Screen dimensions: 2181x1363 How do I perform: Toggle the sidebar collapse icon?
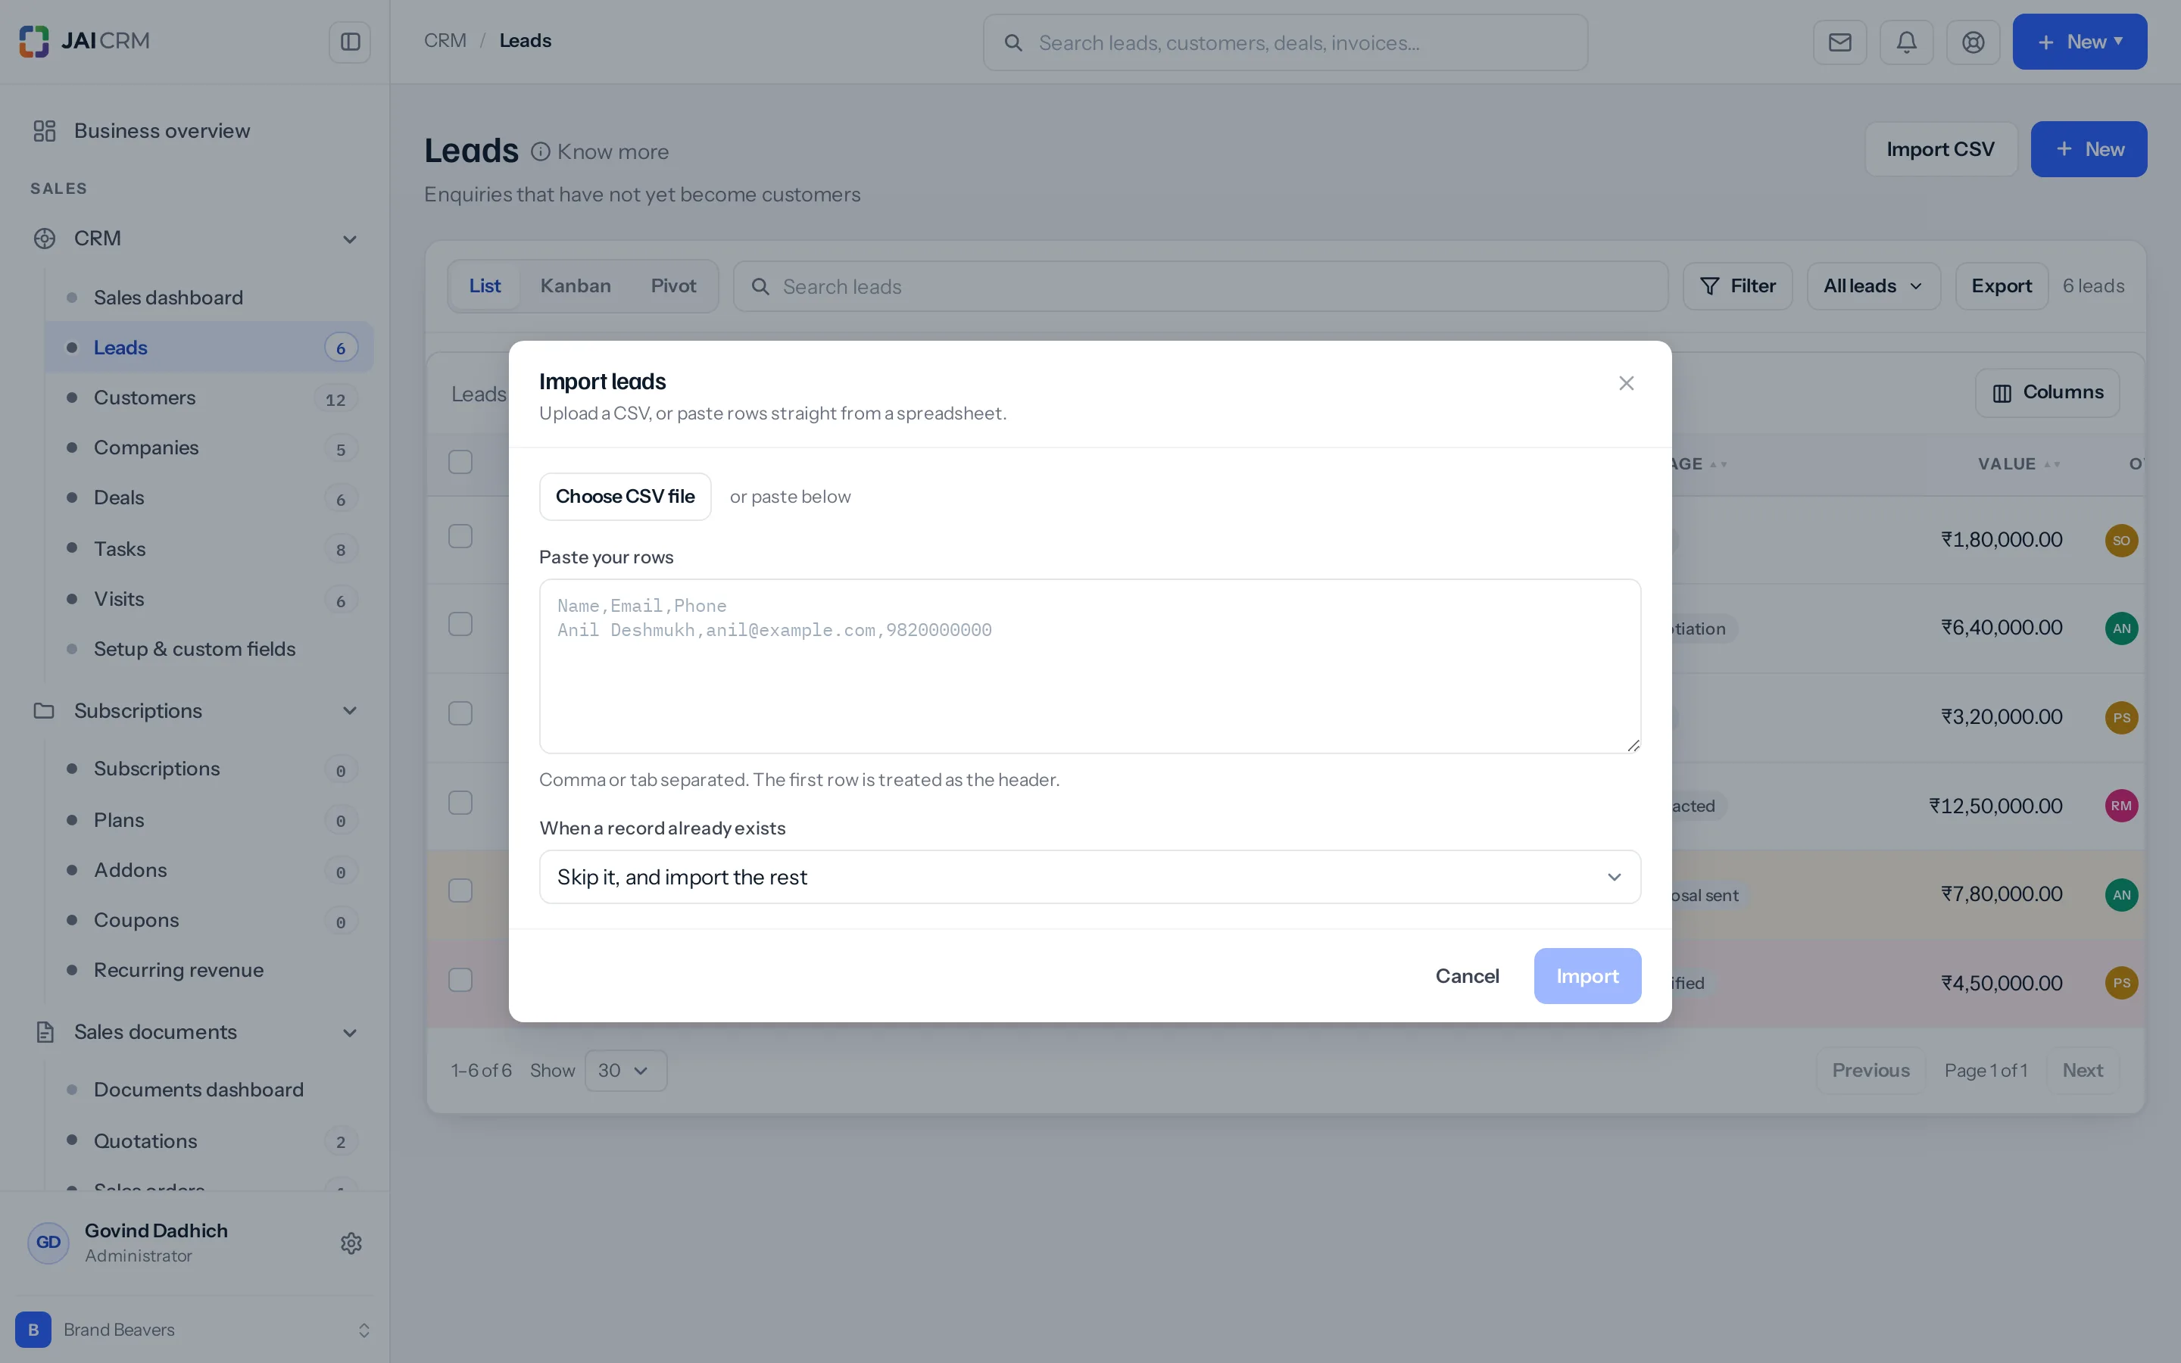click(x=350, y=42)
